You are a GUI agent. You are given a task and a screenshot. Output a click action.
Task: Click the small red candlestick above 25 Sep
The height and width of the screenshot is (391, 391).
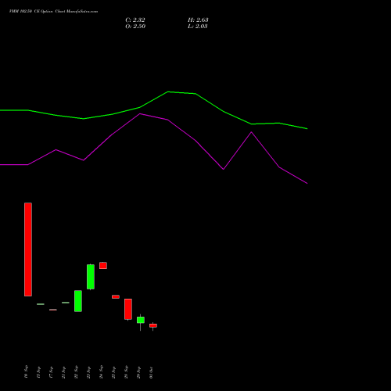pos(116,296)
